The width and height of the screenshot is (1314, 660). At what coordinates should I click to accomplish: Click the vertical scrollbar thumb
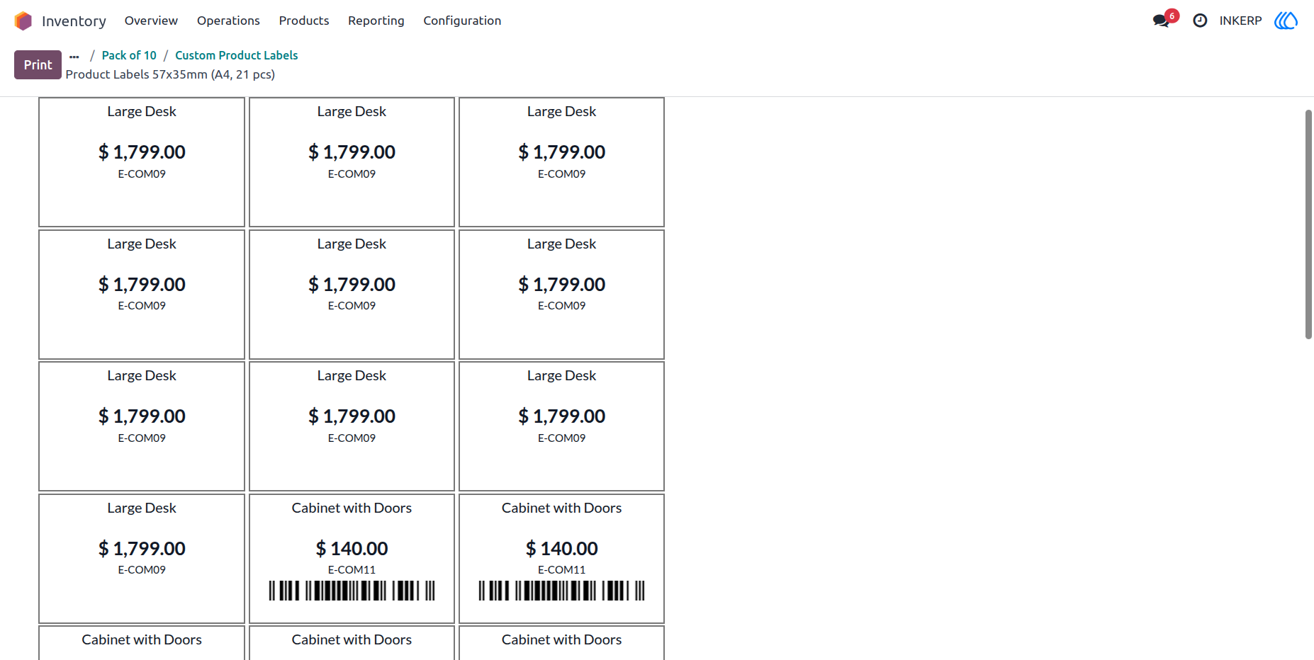[1308, 224]
